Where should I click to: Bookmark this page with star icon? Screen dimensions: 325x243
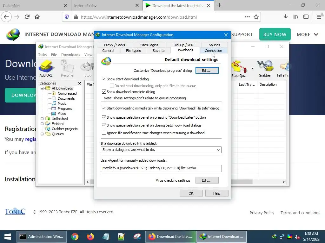256,17
